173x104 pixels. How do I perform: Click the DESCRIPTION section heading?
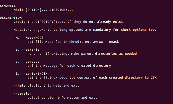coord(11,18)
